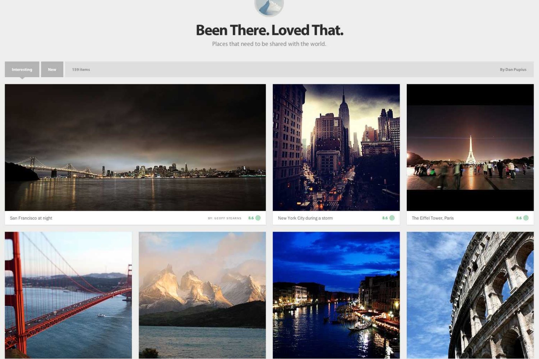Viewport: 539px width, 359px height.
Task: Open the snowy mountain peaks photo
Action: point(202,295)
